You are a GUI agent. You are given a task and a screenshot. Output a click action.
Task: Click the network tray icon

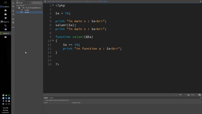tap(6, 104)
